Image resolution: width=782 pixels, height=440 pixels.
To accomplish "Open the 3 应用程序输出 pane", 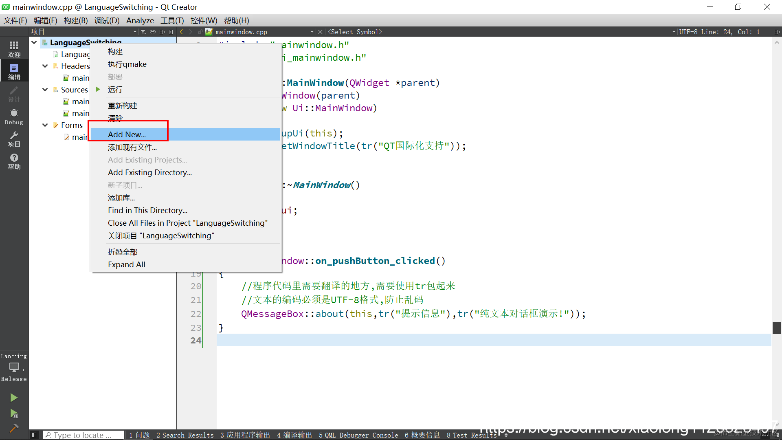I will coord(245,435).
